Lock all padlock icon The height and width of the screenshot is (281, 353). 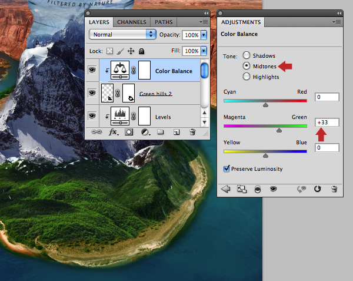141,51
